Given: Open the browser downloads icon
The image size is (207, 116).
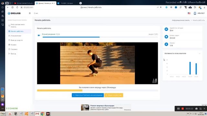Looking at the screenshot, I should point(204,7).
